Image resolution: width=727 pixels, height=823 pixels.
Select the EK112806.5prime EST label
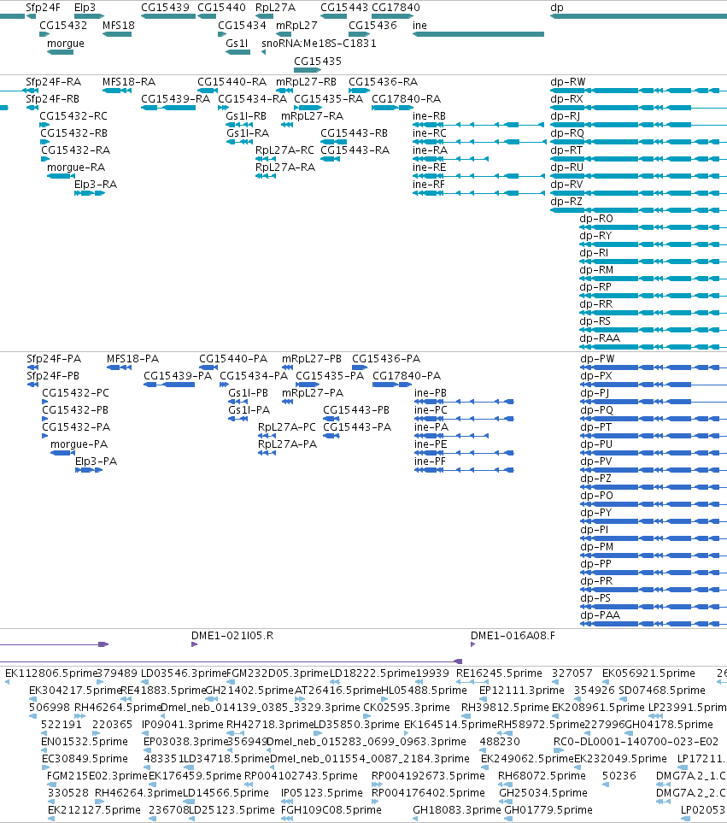tap(51, 673)
